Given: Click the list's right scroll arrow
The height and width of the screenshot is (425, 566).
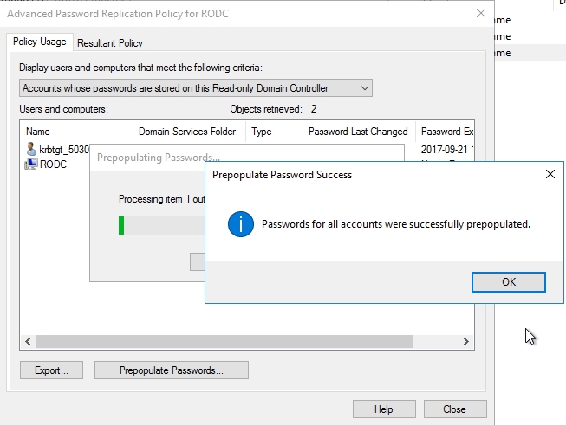Looking at the screenshot, I should [467, 342].
